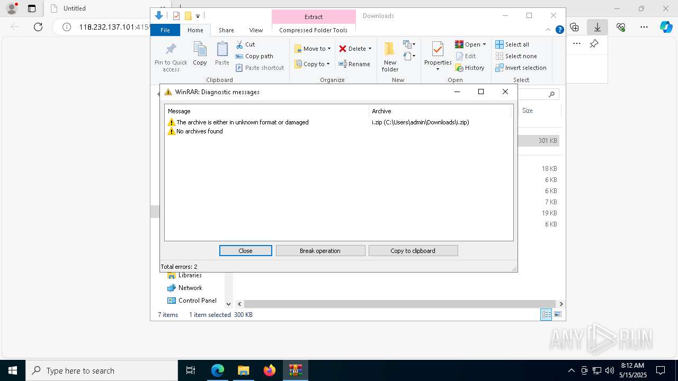The height and width of the screenshot is (381, 678).
Task: Click the Rename ribbon icon
Action: click(x=343, y=64)
